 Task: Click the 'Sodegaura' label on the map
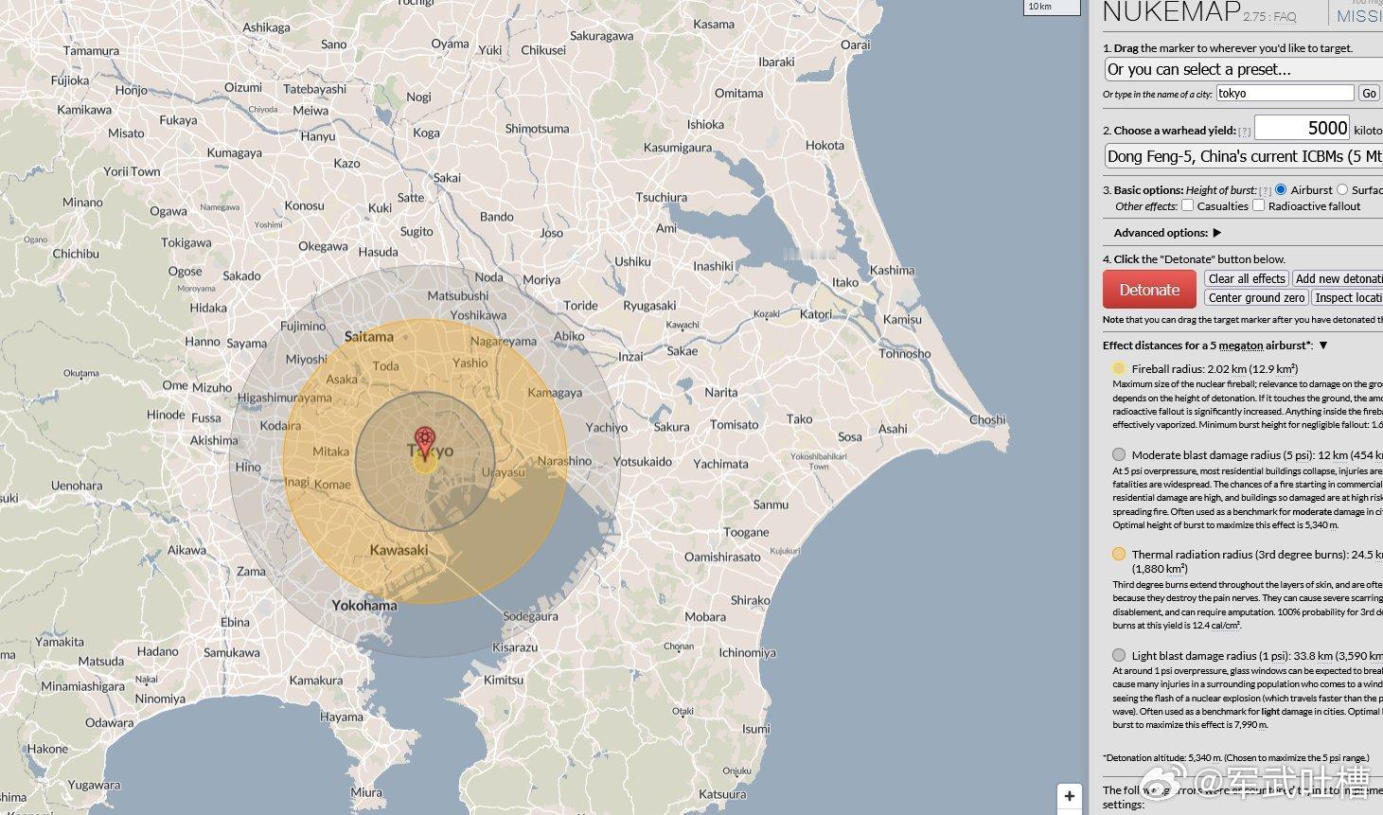click(530, 616)
